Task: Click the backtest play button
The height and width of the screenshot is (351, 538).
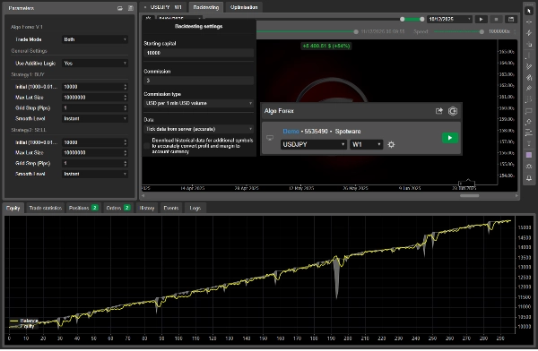Action: tap(481, 19)
